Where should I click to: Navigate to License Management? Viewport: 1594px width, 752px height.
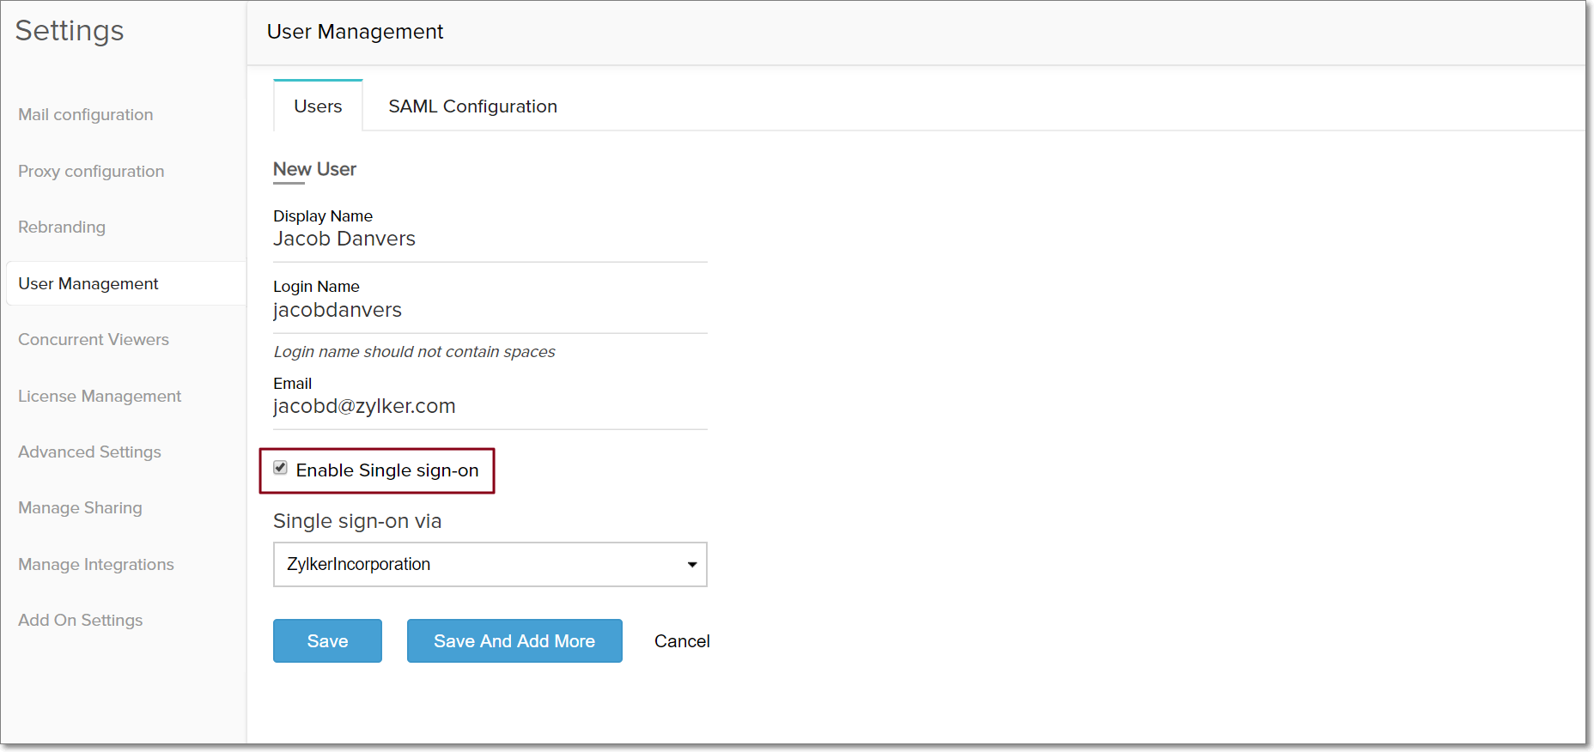pyautogui.click(x=100, y=397)
